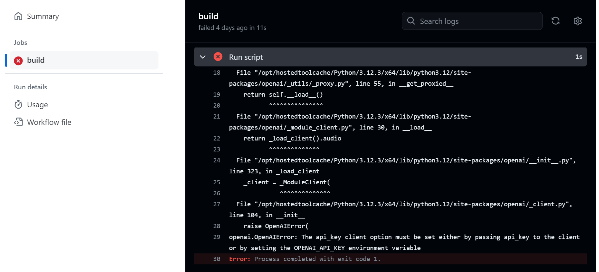Click the Workflow file code icon
This screenshot has height=272, width=599.
[18, 122]
